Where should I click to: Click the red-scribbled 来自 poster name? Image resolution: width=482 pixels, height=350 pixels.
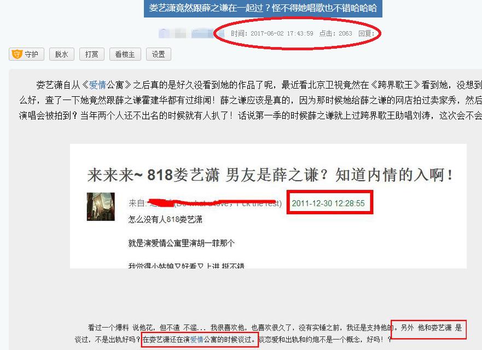(205, 203)
